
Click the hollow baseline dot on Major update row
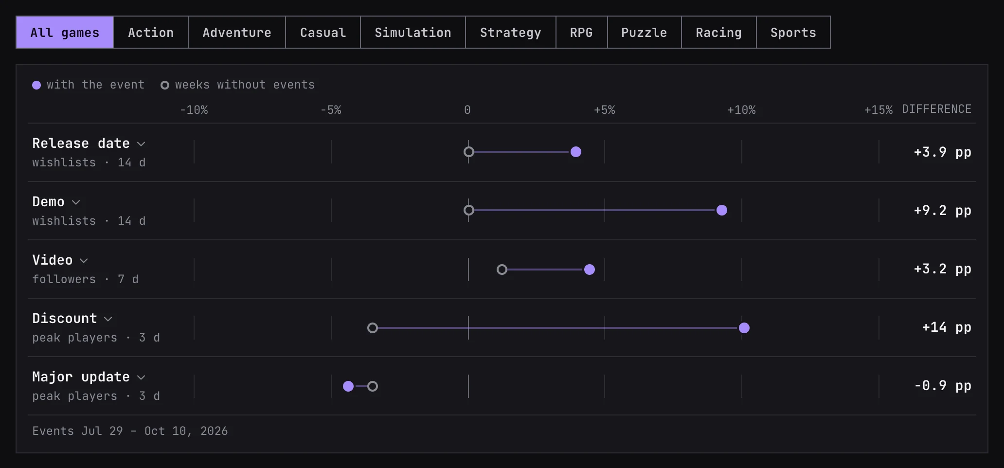pos(373,386)
